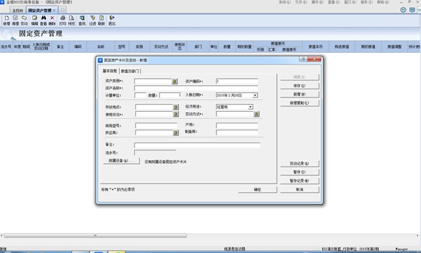Open lookup icon beside 使用状况 field
This screenshot has width=421, height=253.
[176, 114]
